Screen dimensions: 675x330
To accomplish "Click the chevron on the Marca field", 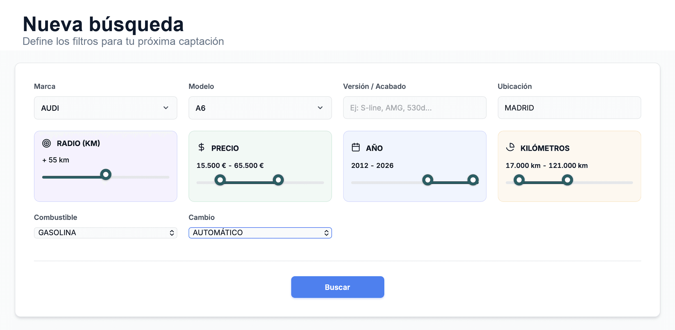I will 166,108.
